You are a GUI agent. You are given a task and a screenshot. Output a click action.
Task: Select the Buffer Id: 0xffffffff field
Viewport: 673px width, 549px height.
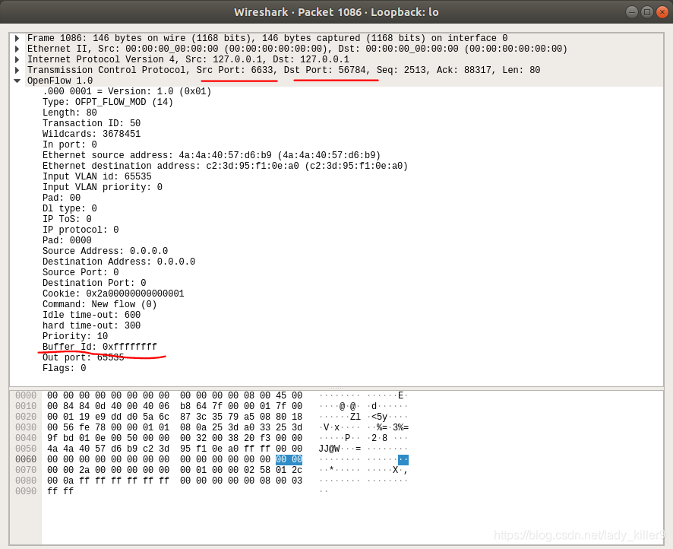100,347
